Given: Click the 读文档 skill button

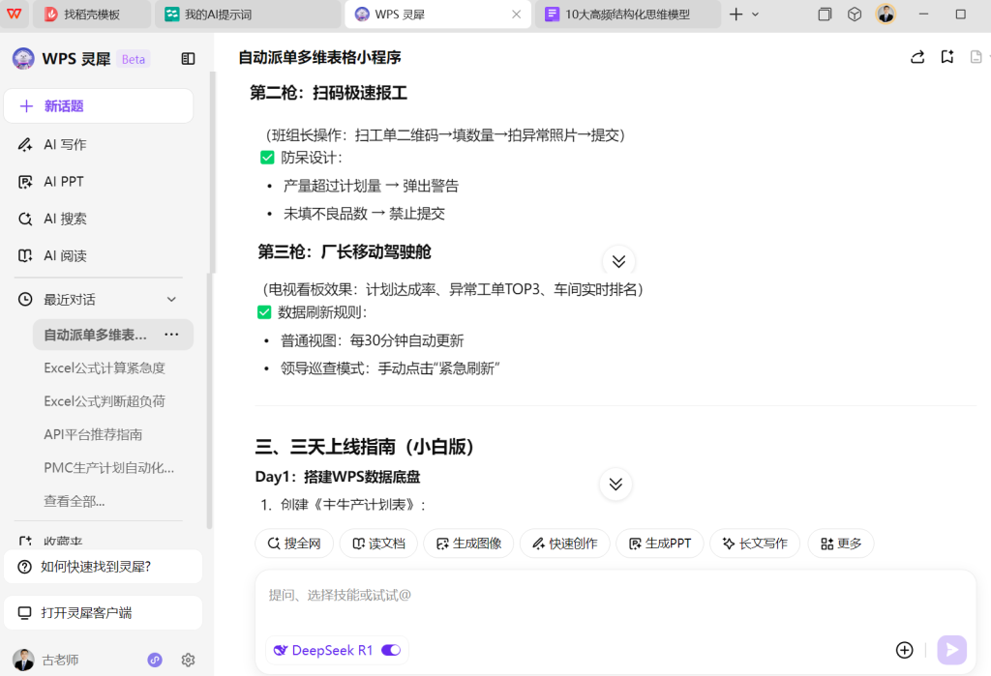Looking at the screenshot, I should pos(378,544).
